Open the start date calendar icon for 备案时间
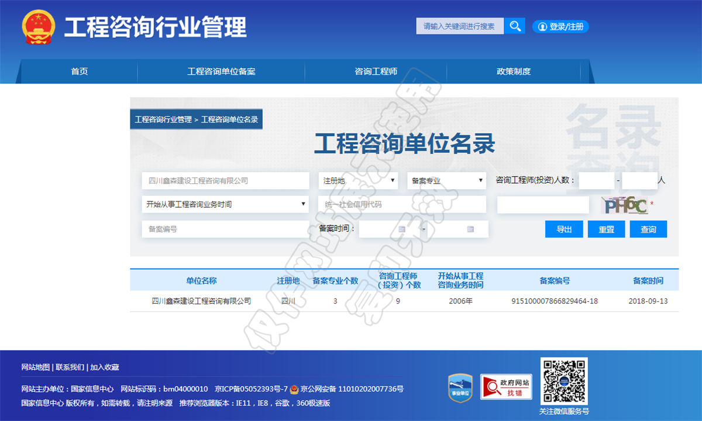The height and width of the screenshot is (421, 702). click(x=400, y=229)
